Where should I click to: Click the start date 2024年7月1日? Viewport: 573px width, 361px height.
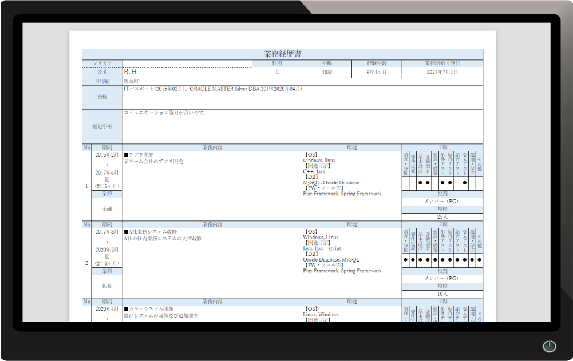[442, 73]
